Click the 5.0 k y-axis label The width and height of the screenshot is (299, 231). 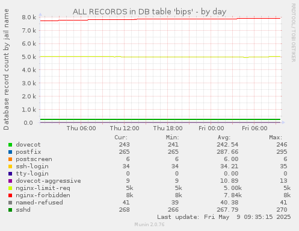click(x=29, y=57)
